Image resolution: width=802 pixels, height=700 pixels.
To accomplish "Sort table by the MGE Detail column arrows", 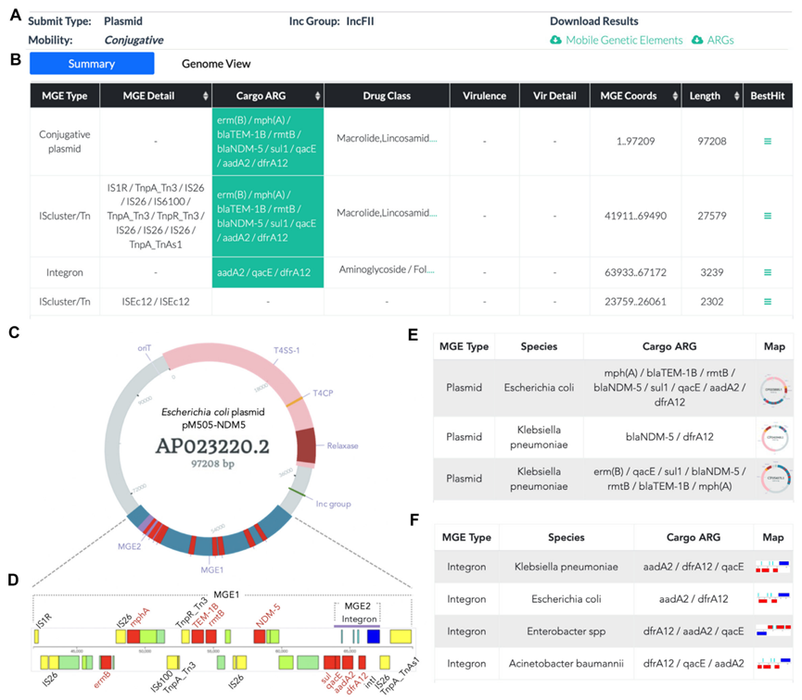I will pyautogui.click(x=203, y=96).
